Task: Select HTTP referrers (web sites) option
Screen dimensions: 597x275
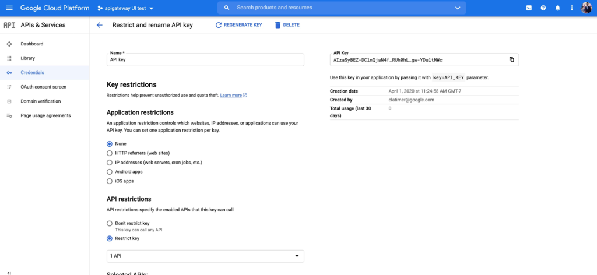Action: pyautogui.click(x=110, y=153)
